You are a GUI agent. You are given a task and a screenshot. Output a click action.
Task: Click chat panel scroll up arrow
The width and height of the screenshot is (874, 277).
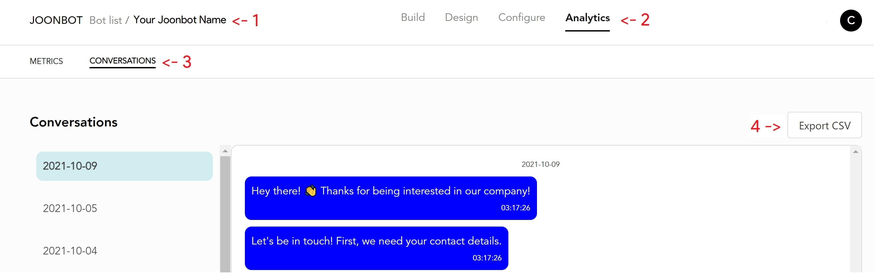(855, 152)
